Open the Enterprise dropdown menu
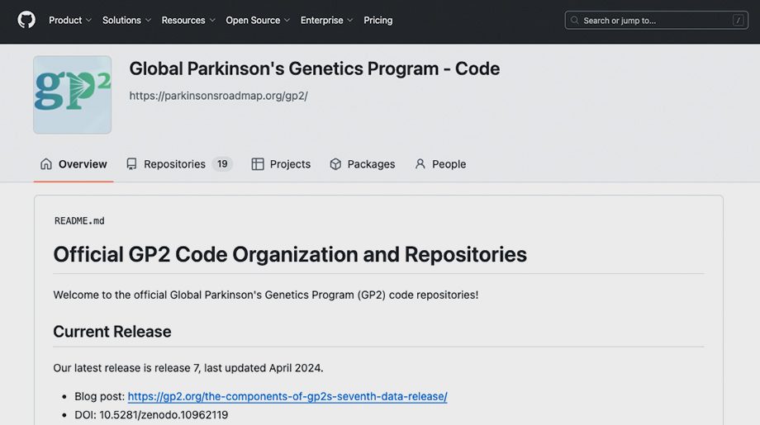760x425 pixels. (326, 21)
